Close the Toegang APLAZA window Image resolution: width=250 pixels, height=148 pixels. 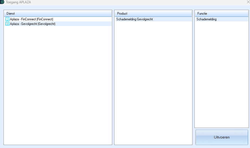point(248,2)
